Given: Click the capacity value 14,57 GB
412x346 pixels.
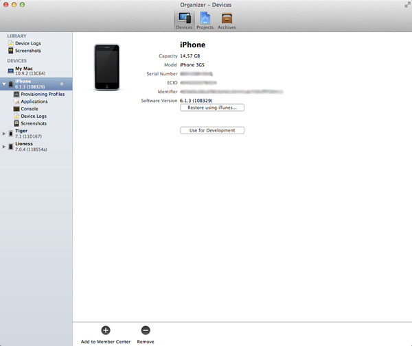Looking at the screenshot, I should [190, 55].
